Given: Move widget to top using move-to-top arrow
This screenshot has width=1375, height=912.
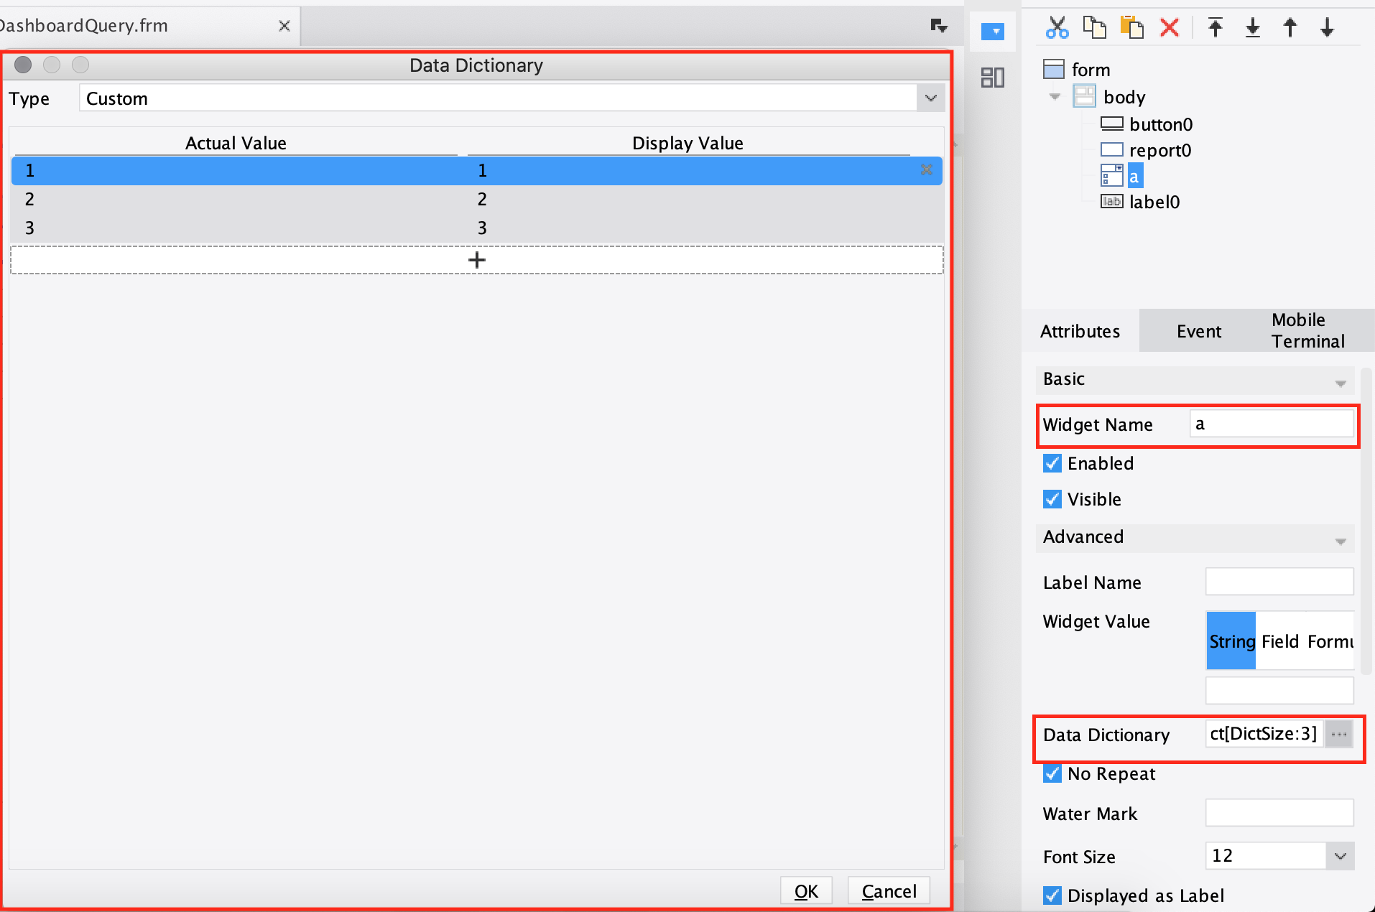Looking at the screenshot, I should [x=1216, y=27].
